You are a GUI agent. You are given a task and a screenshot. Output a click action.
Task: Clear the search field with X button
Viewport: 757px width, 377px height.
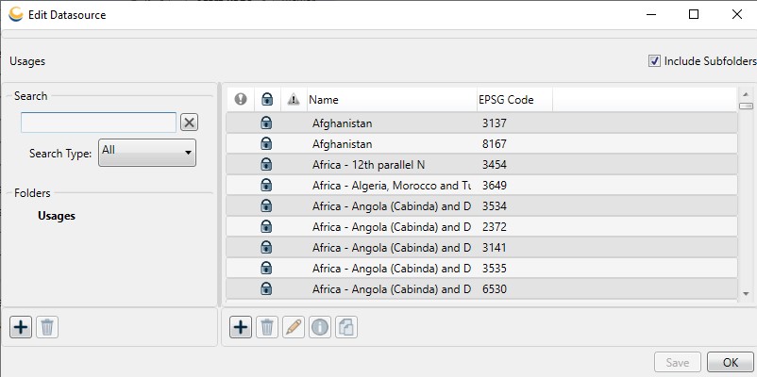click(189, 123)
